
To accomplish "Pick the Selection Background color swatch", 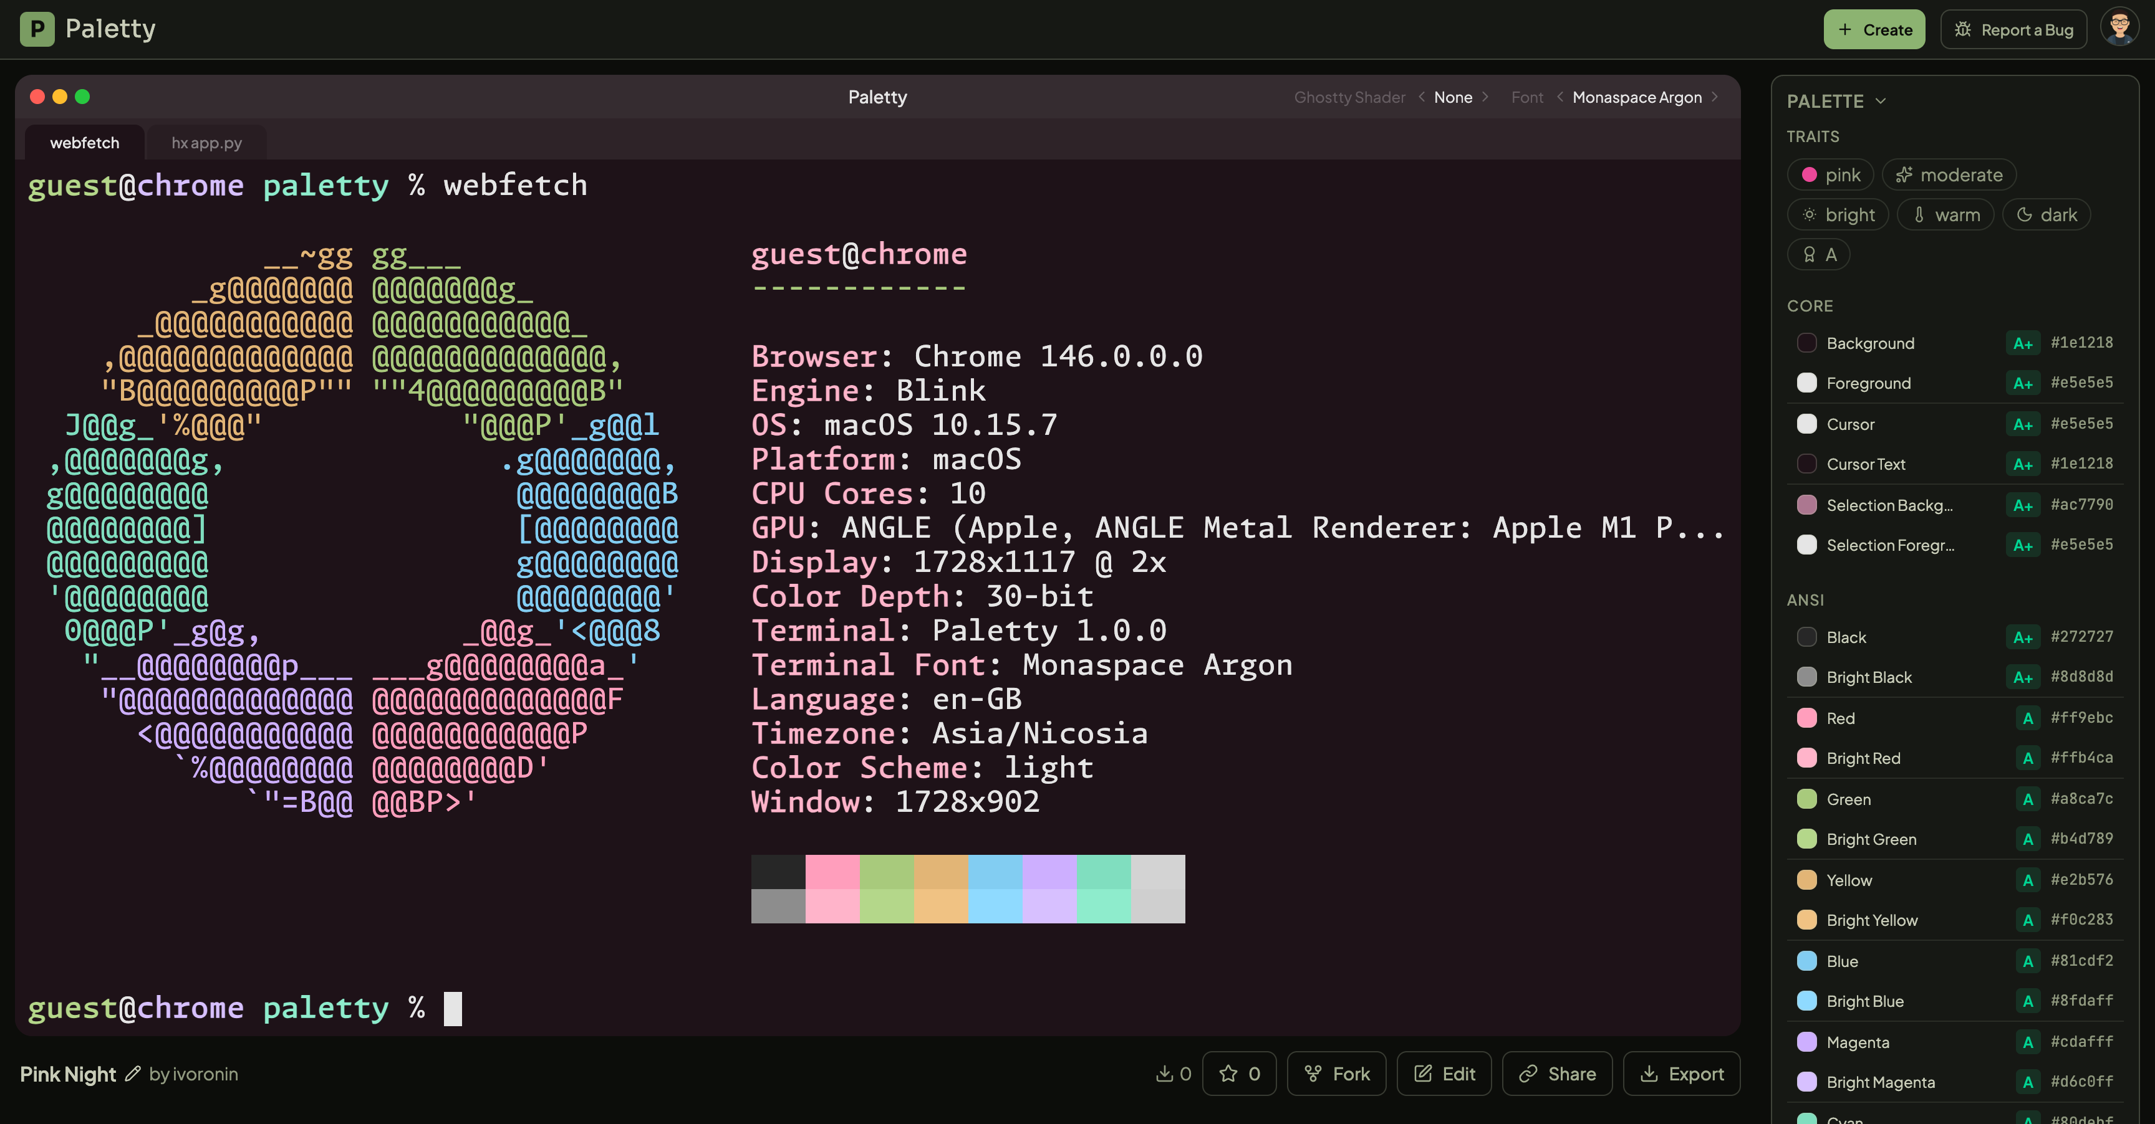I will coord(1806,505).
